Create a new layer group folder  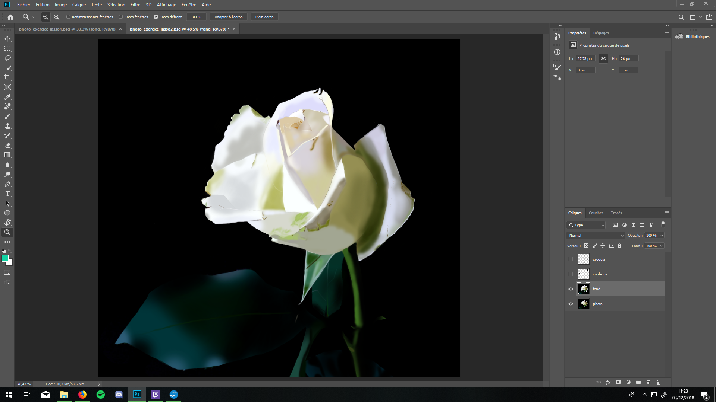point(638,382)
